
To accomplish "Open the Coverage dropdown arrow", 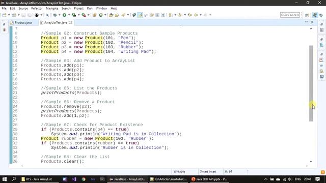I will [78, 15].
